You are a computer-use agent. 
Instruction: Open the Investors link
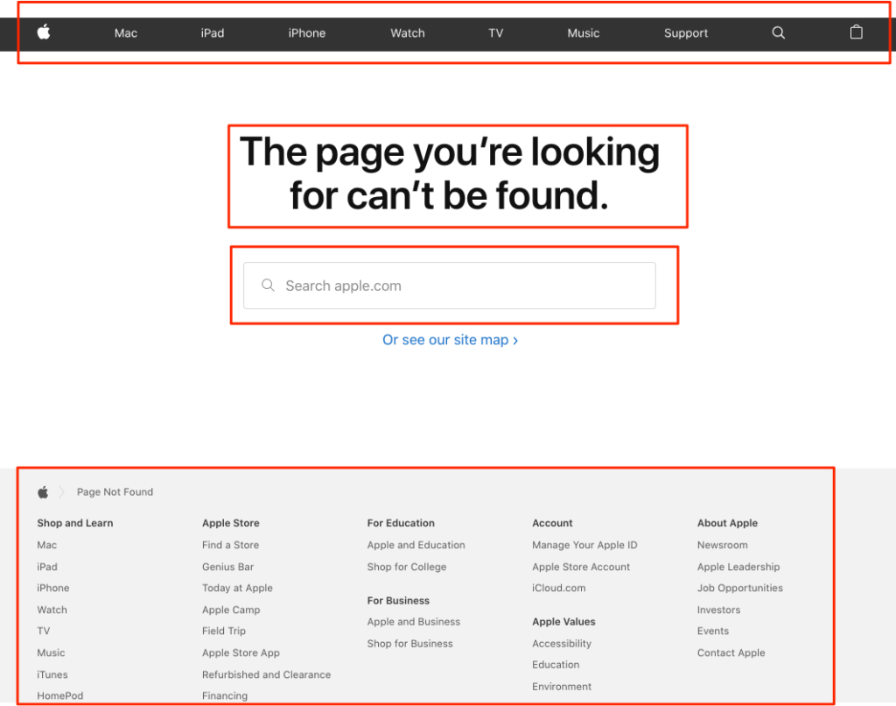[719, 610]
